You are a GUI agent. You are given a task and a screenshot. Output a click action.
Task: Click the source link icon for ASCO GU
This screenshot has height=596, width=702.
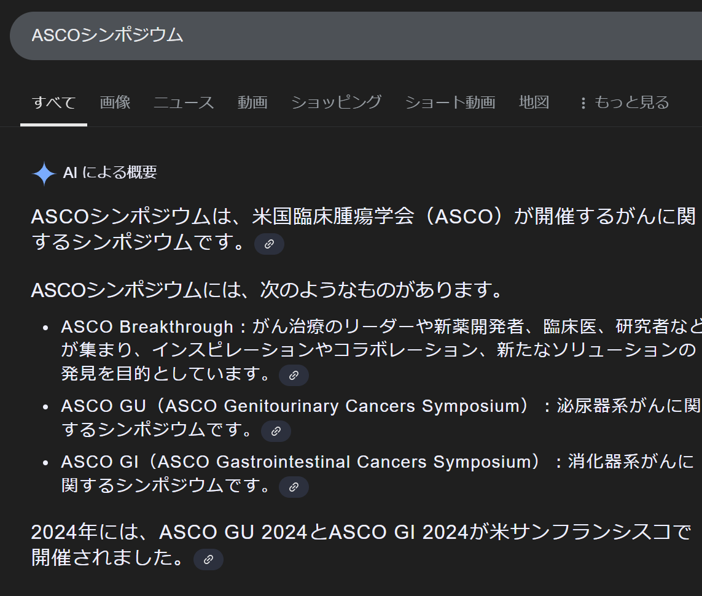pos(276,431)
